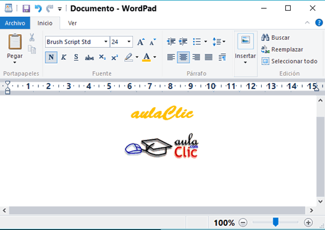This screenshot has height=230, width=325.
Task: Open the font family dropdown list
Action: tap(106, 42)
